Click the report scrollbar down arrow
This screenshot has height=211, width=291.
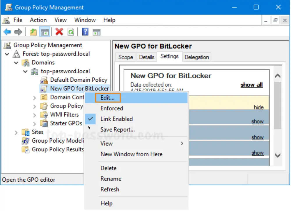pos(278,155)
